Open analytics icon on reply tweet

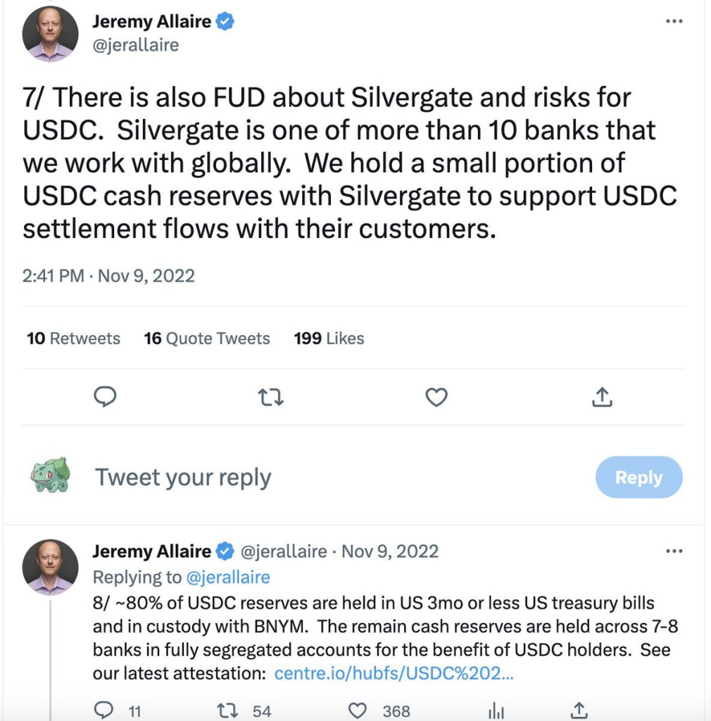(496, 711)
